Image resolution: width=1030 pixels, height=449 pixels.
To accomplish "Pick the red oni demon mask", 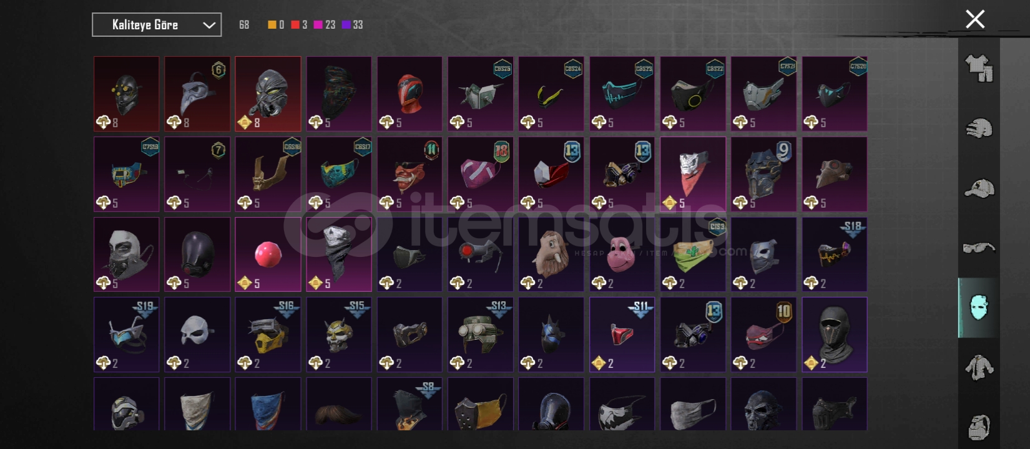I will coord(410,174).
